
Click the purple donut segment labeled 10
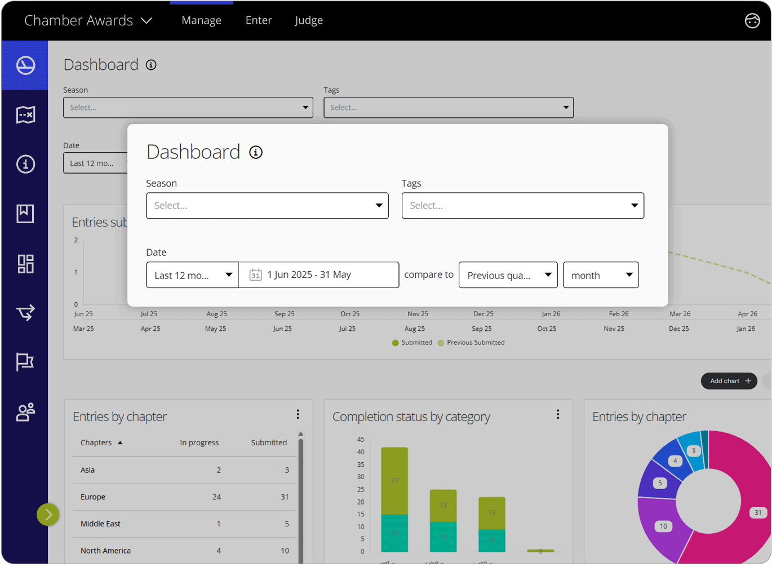[x=663, y=526]
